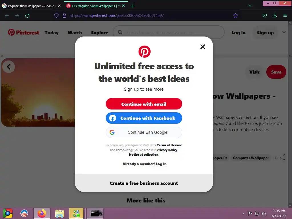The image size is (292, 219).
Task: Click Sign up in the header
Action: [x=265, y=33]
